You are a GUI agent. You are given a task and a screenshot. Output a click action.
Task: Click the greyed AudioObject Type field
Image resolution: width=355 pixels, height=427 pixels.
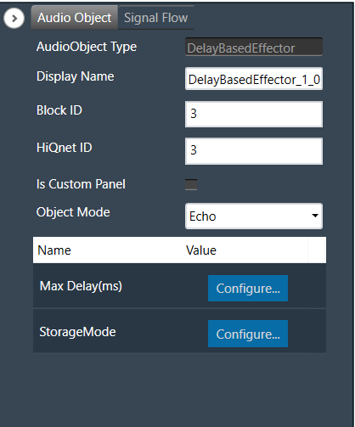point(254,47)
